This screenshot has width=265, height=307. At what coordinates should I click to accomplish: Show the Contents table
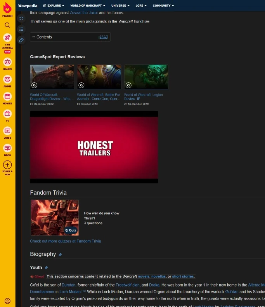(x=103, y=37)
